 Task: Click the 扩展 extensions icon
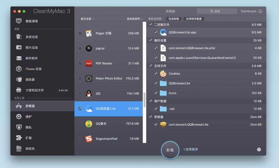coord(19,138)
